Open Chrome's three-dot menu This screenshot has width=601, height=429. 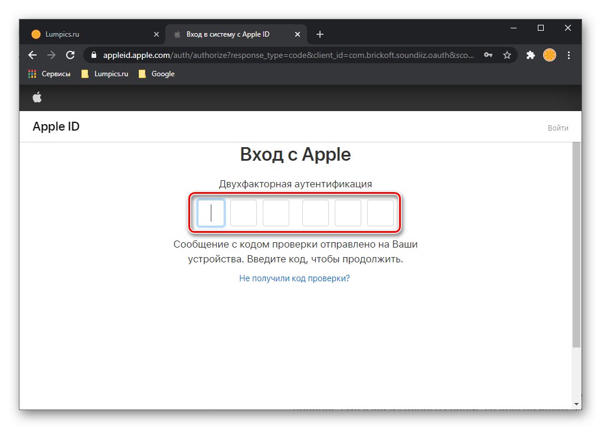point(569,56)
